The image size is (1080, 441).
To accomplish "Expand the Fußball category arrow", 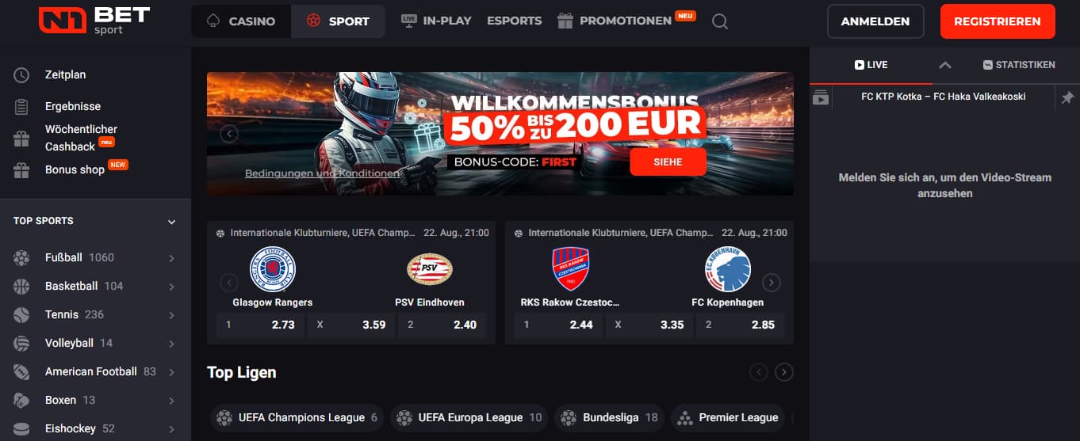I will point(171,258).
